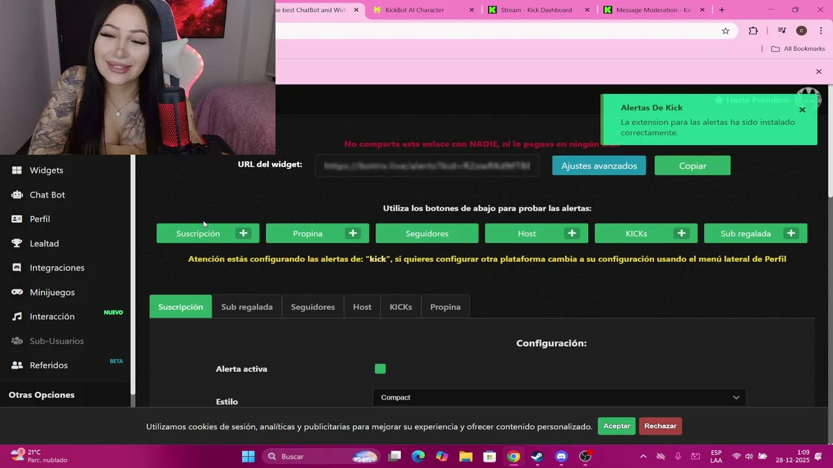Open the Minijuegos gamepad icon
The image size is (833, 468).
pyautogui.click(x=17, y=292)
